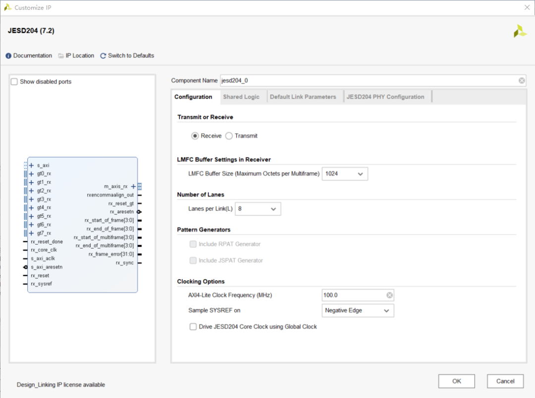This screenshot has width=535, height=398.
Task: Open the Documentation info icon
Action: 8,56
